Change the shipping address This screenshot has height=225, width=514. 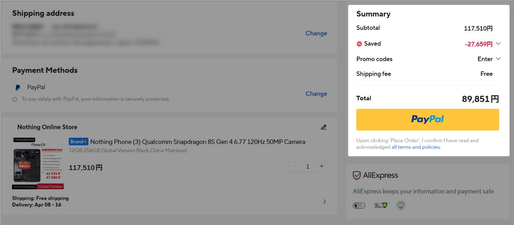[316, 33]
